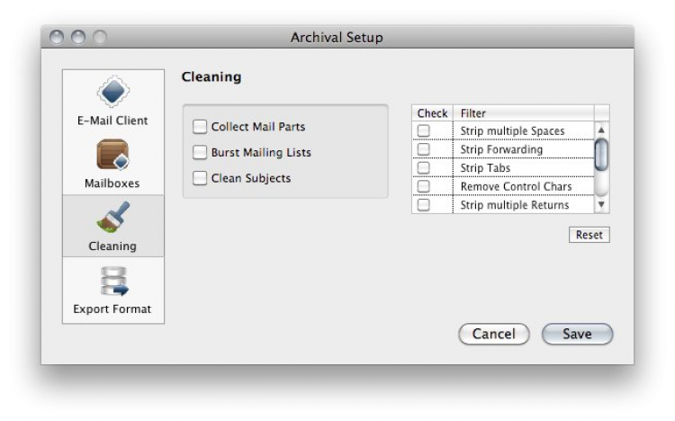Click the Check column header

[x=432, y=113]
